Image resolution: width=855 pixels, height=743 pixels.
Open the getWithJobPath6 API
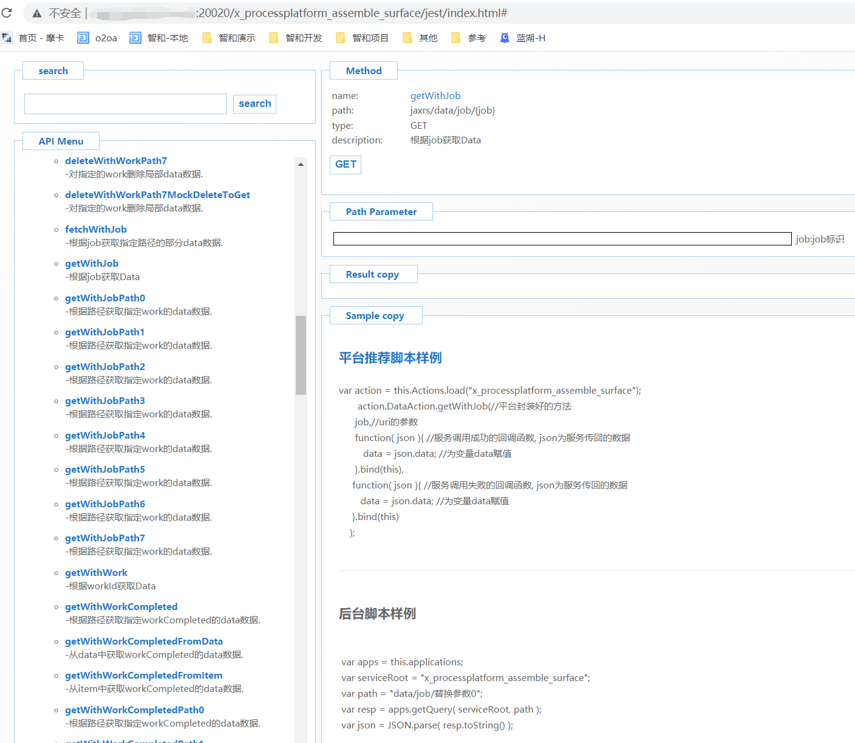coord(105,504)
